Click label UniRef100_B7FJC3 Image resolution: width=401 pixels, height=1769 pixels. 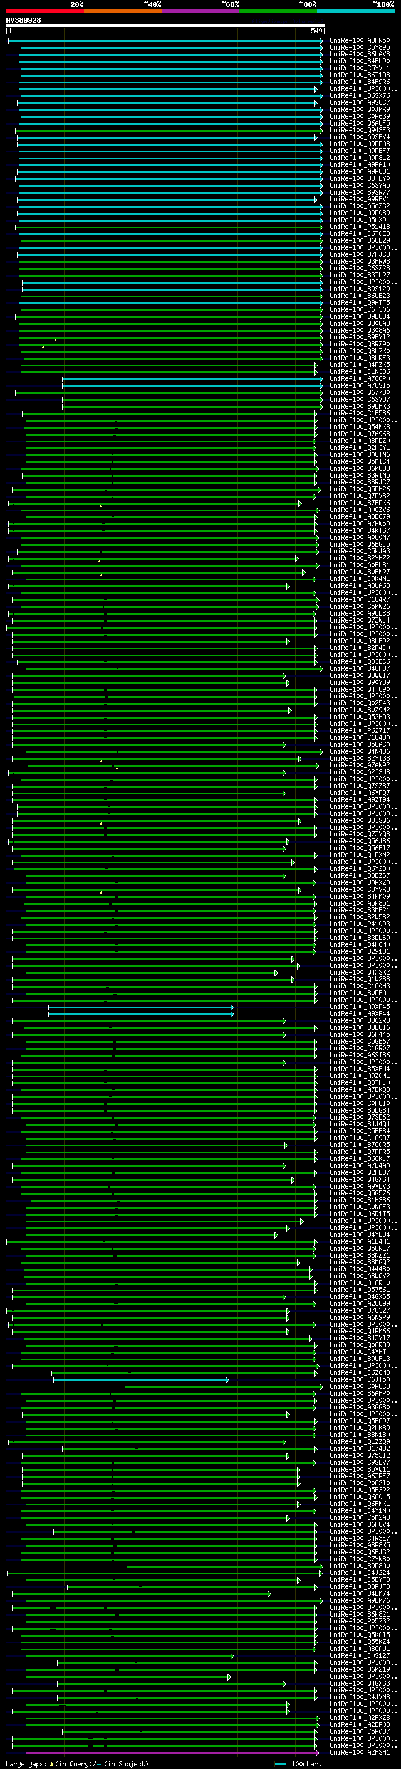point(360,254)
